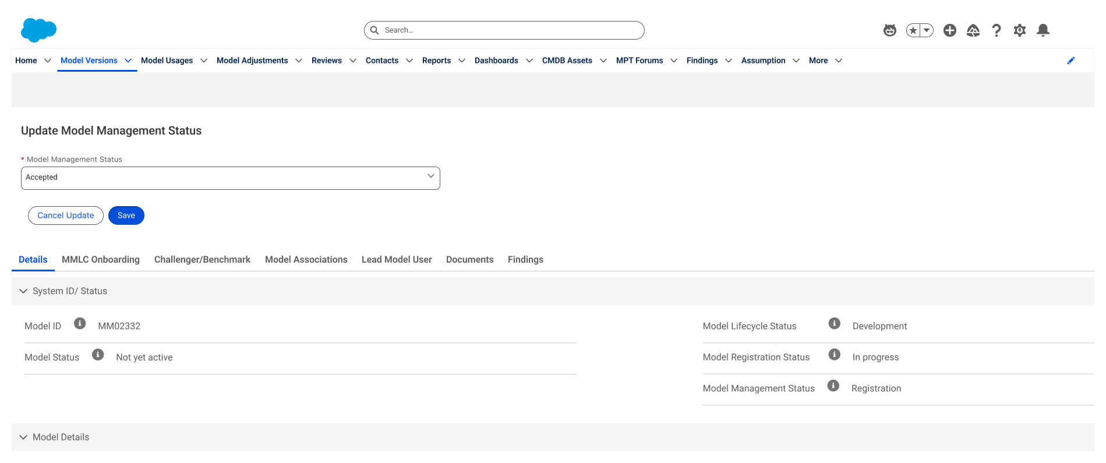
Task: Open the MPT Forums nav item
Action: (x=639, y=61)
